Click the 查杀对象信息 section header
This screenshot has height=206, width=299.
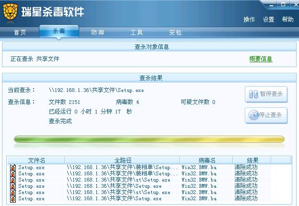152,47
